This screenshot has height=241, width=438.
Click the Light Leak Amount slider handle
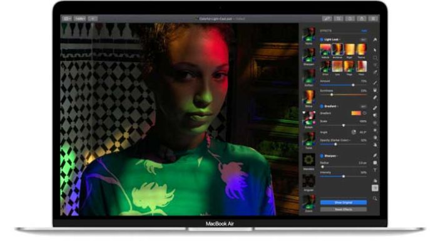click(x=353, y=85)
